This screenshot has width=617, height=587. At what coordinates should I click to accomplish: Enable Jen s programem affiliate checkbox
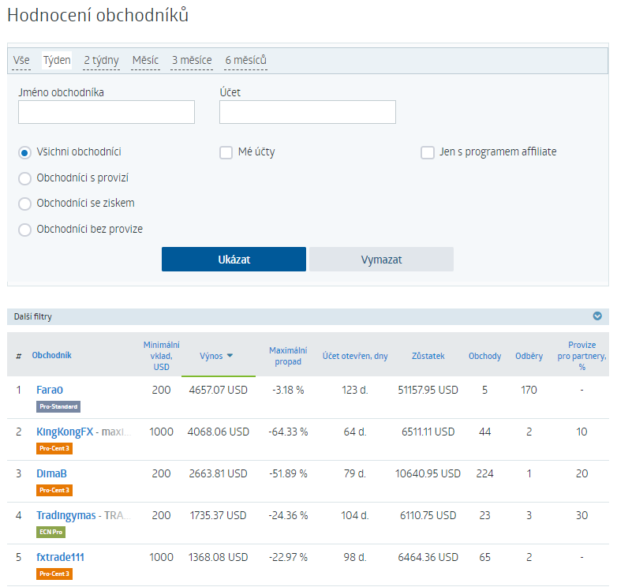click(x=428, y=152)
